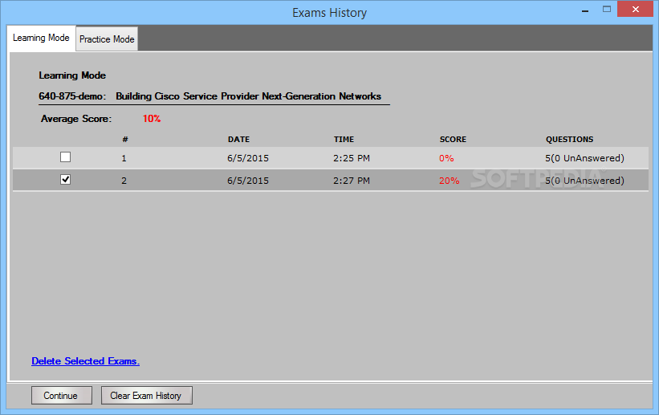Select the date cell of exam 1
This screenshot has height=415, width=659.
tap(248, 158)
